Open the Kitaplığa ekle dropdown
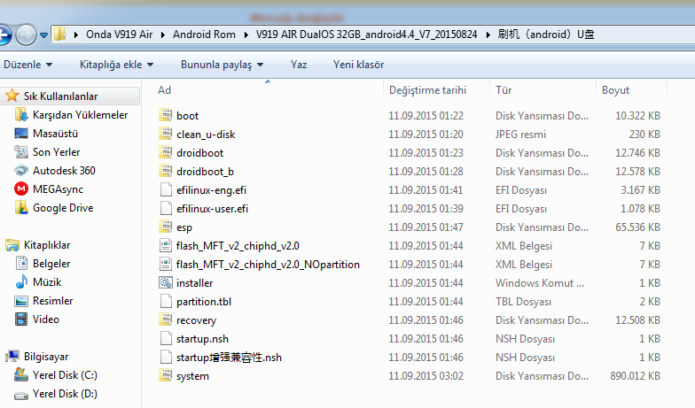This screenshot has width=695, height=408. 117,65
